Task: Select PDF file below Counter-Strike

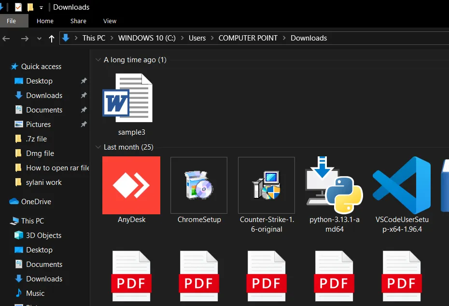Action: click(x=267, y=276)
